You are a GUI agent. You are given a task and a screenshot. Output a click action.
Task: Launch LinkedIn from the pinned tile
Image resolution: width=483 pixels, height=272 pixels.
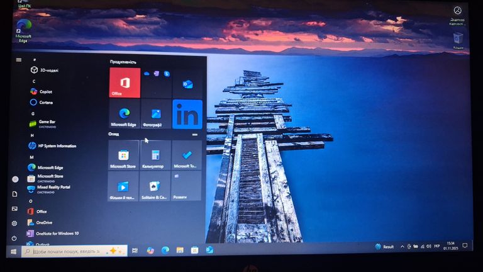click(x=187, y=114)
